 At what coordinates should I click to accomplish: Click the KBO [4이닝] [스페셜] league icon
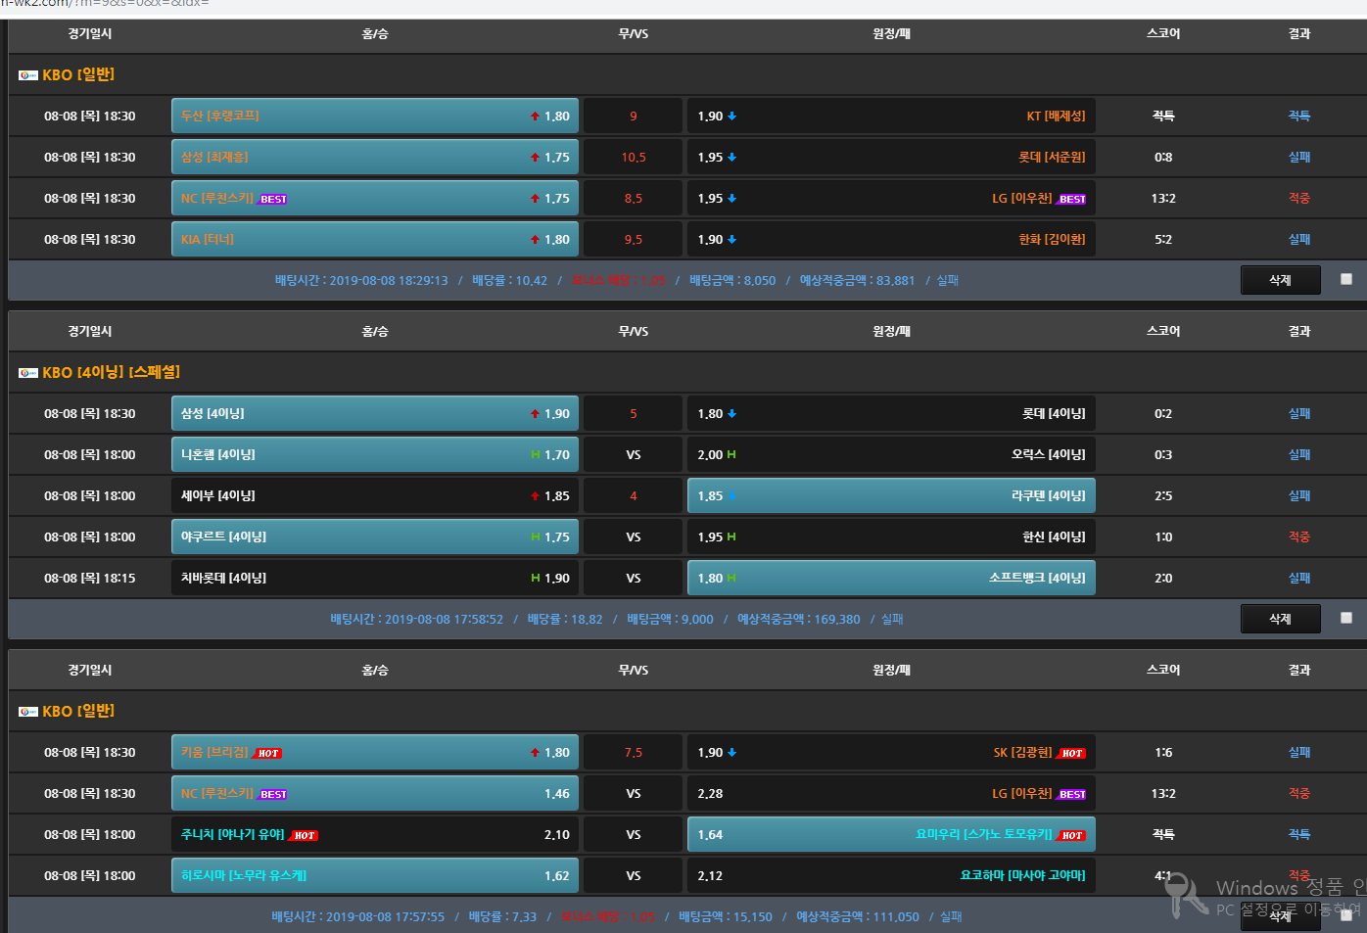click(28, 373)
